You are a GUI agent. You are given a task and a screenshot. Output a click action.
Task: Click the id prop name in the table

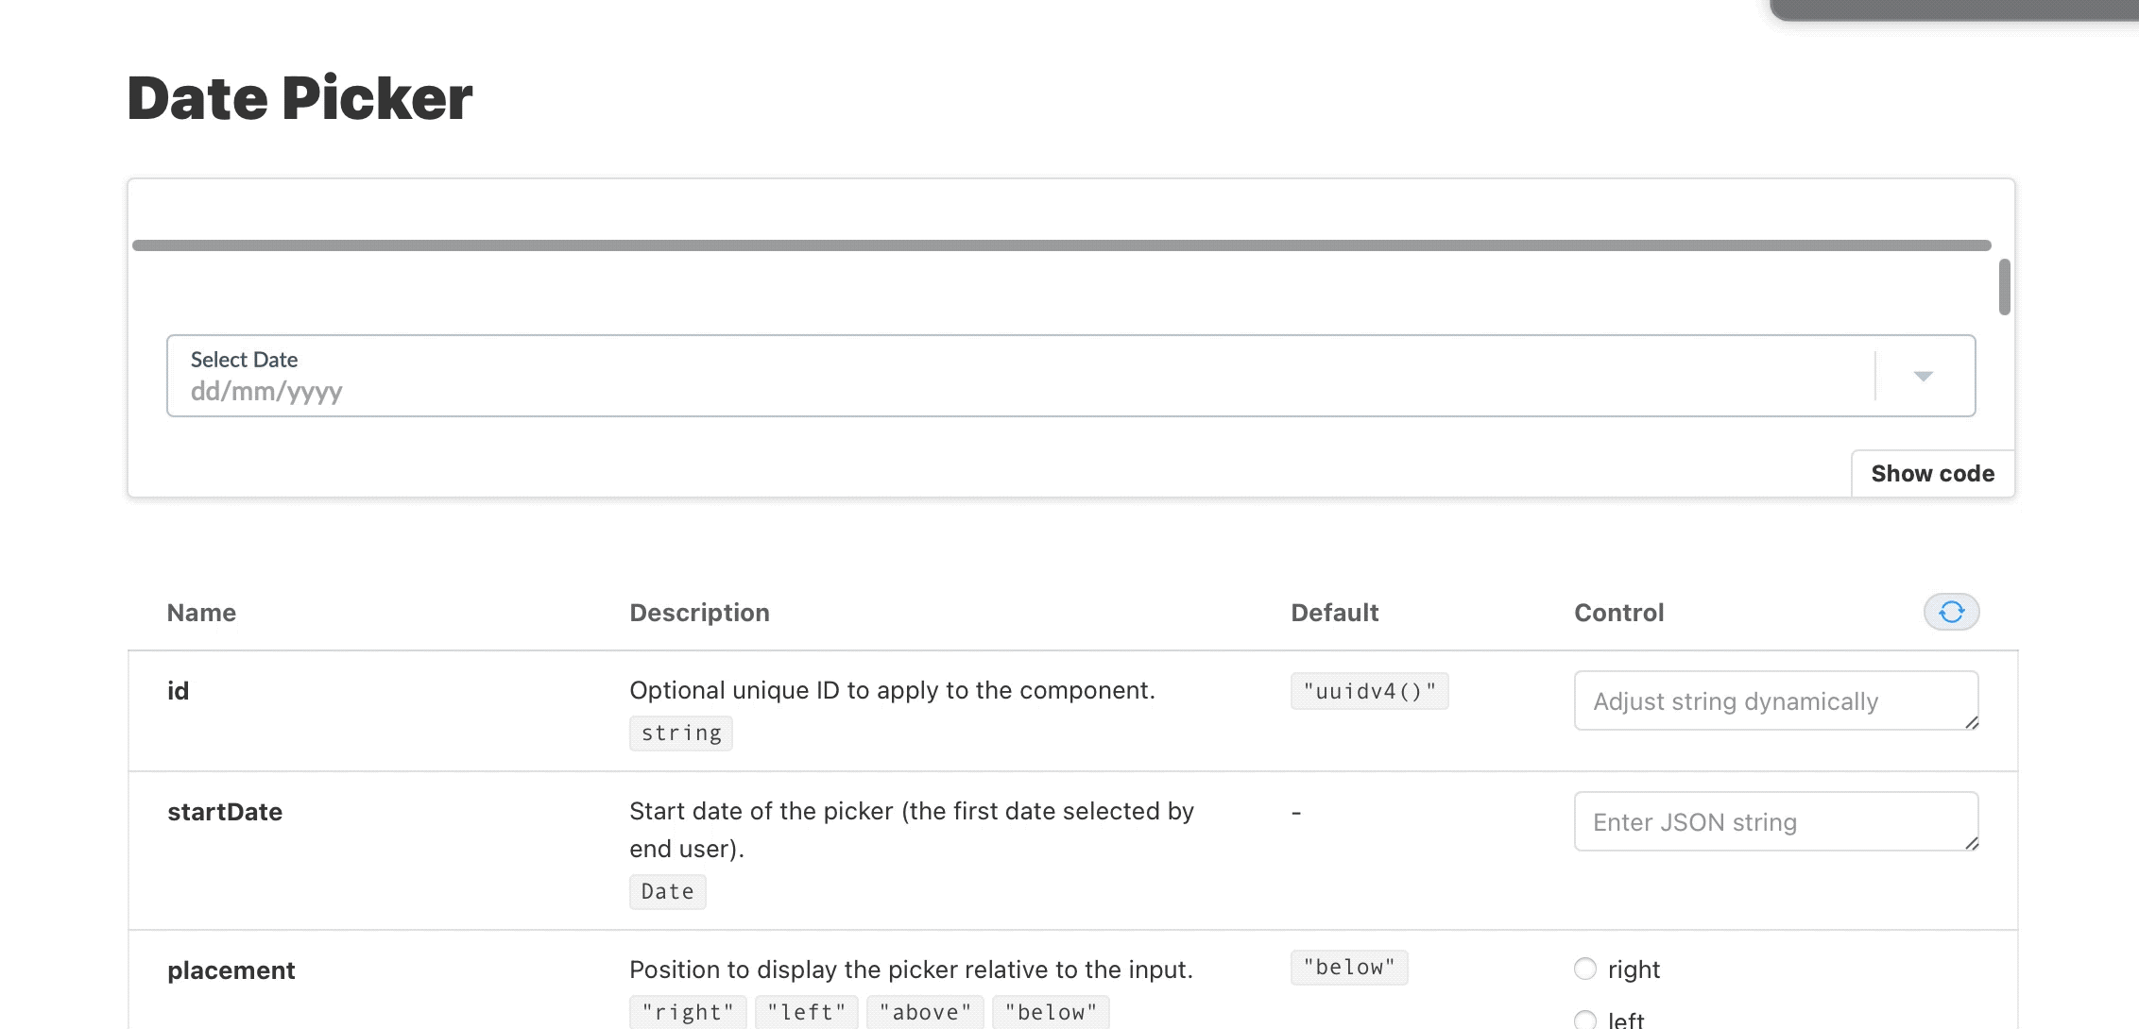point(178,689)
